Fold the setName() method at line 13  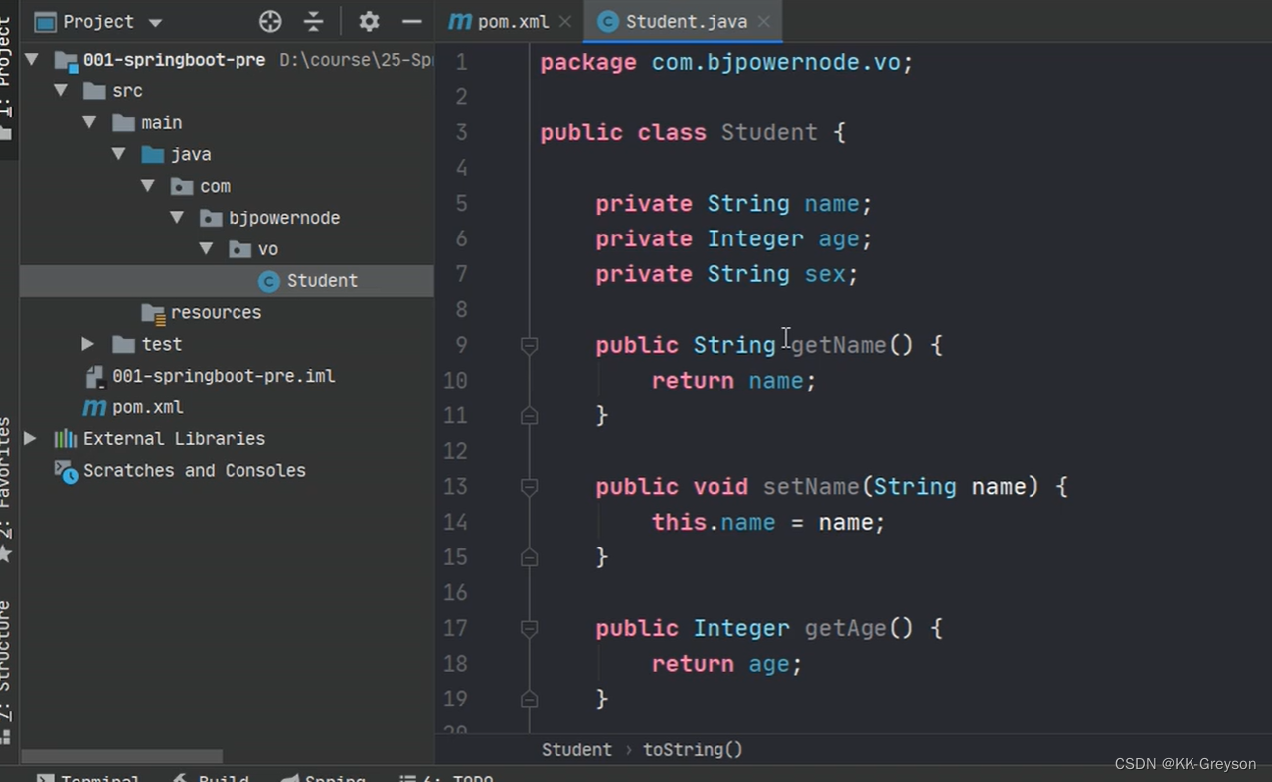pyautogui.click(x=529, y=487)
